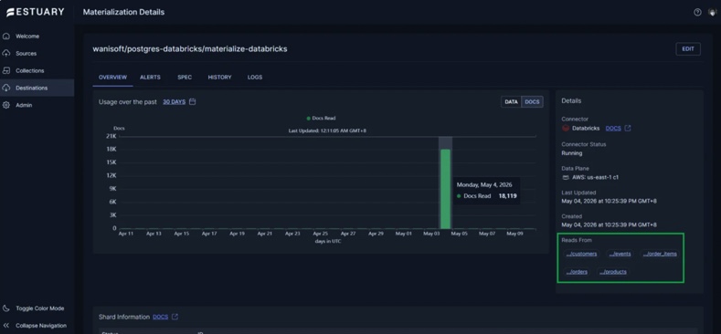Image resolution: width=721 pixels, height=334 pixels.
Task: Click the Running connector status text
Action: pos(571,153)
